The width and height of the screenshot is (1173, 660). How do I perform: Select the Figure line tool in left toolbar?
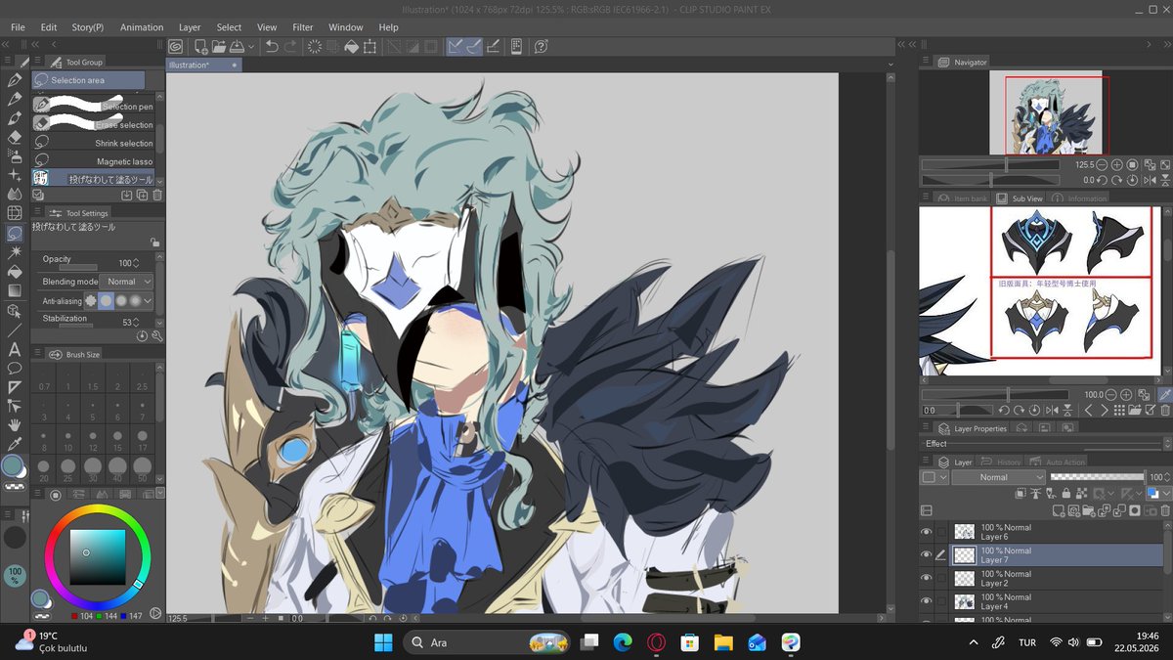pos(15,330)
